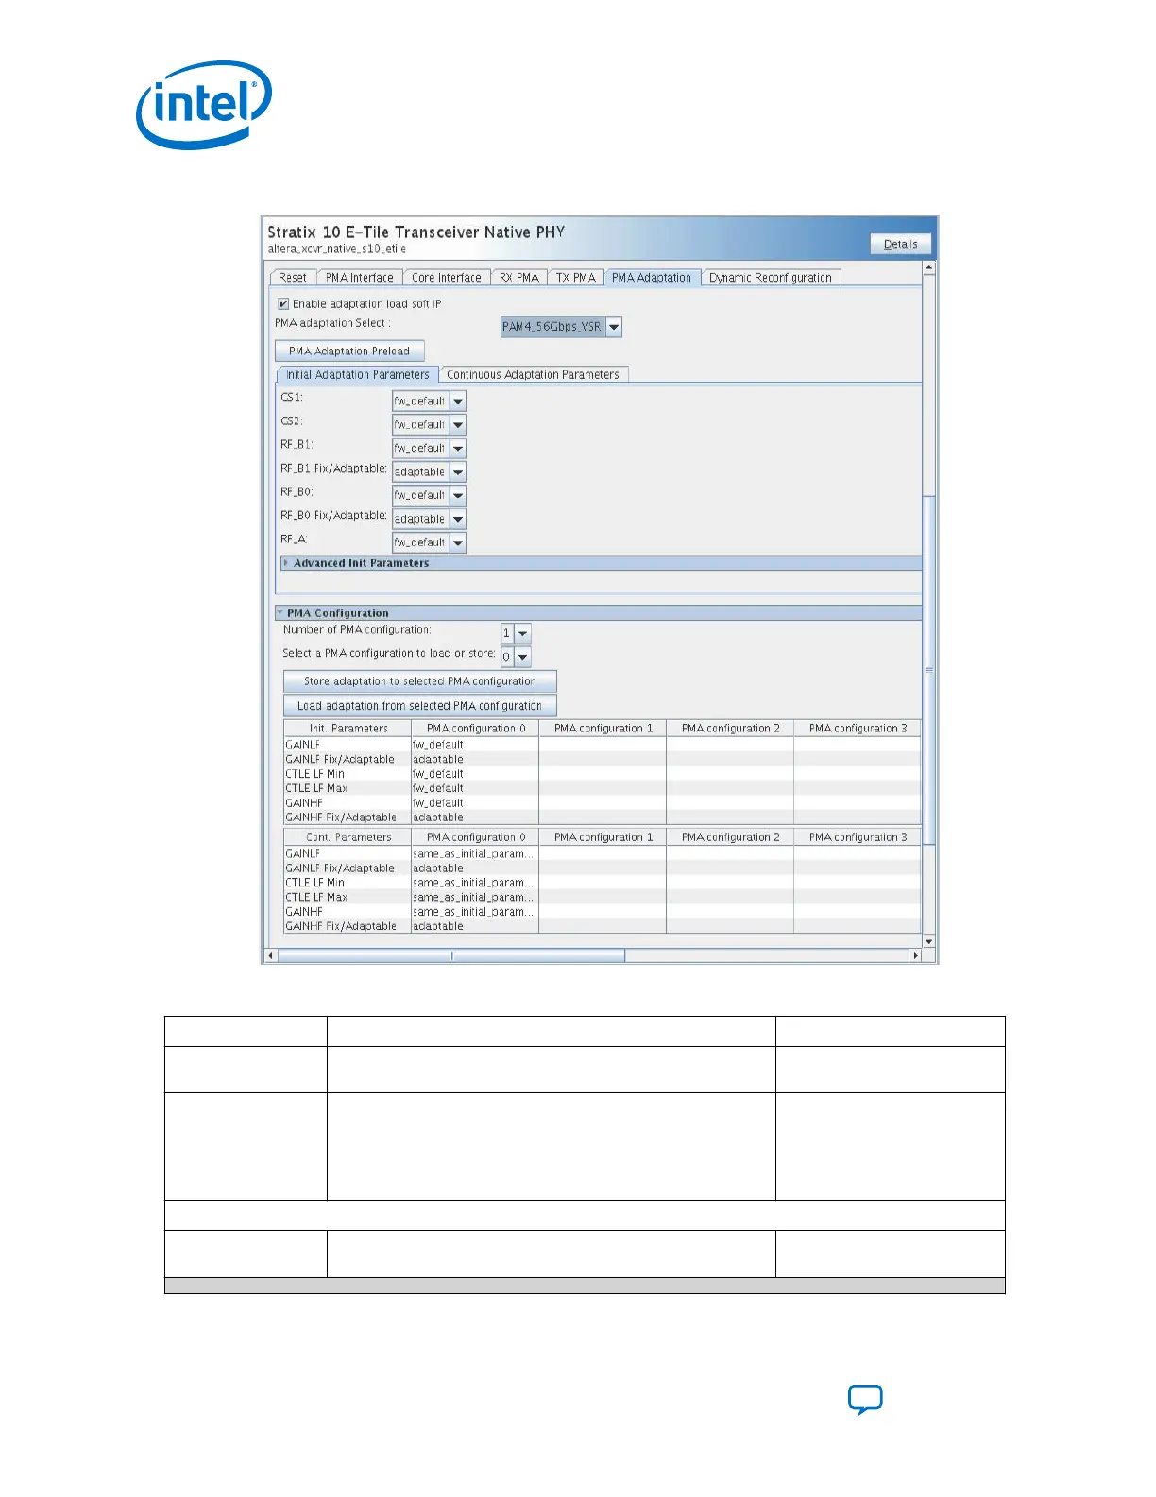Select the PMA Adaptation tab

pos(652,278)
